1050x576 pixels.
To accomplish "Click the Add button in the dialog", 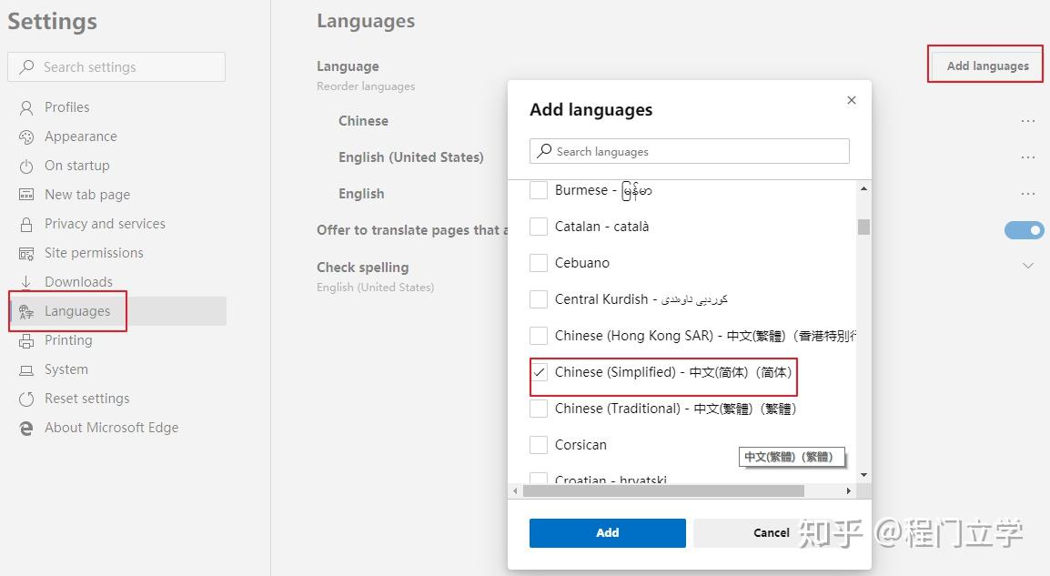I will [x=606, y=533].
